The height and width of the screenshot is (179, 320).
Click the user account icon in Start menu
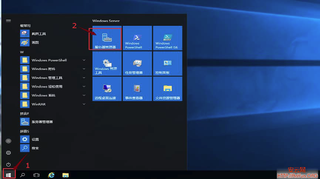9,141
